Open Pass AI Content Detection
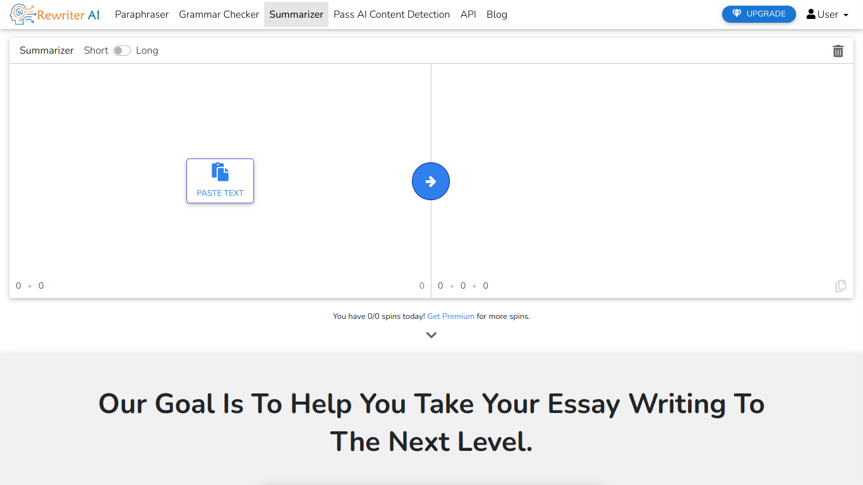Image resolution: width=863 pixels, height=485 pixels. tap(392, 15)
